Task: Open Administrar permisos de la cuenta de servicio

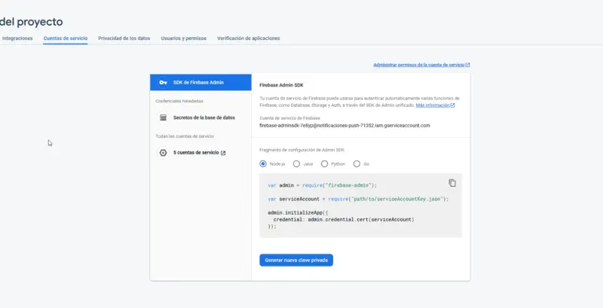Action: click(418, 66)
